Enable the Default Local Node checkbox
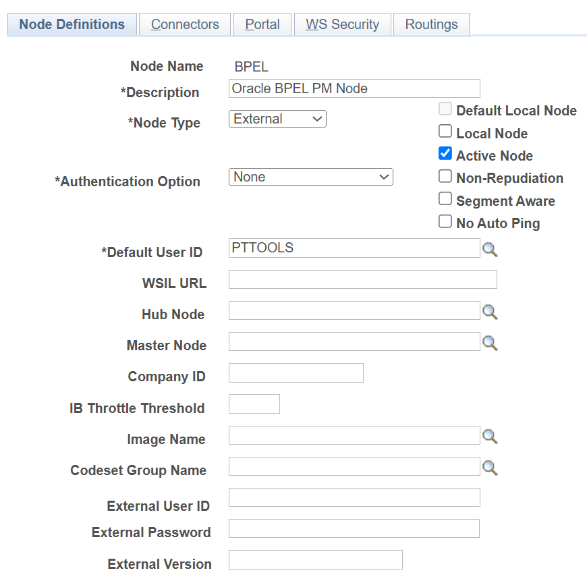The height and width of the screenshot is (581, 587). coord(445,108)
